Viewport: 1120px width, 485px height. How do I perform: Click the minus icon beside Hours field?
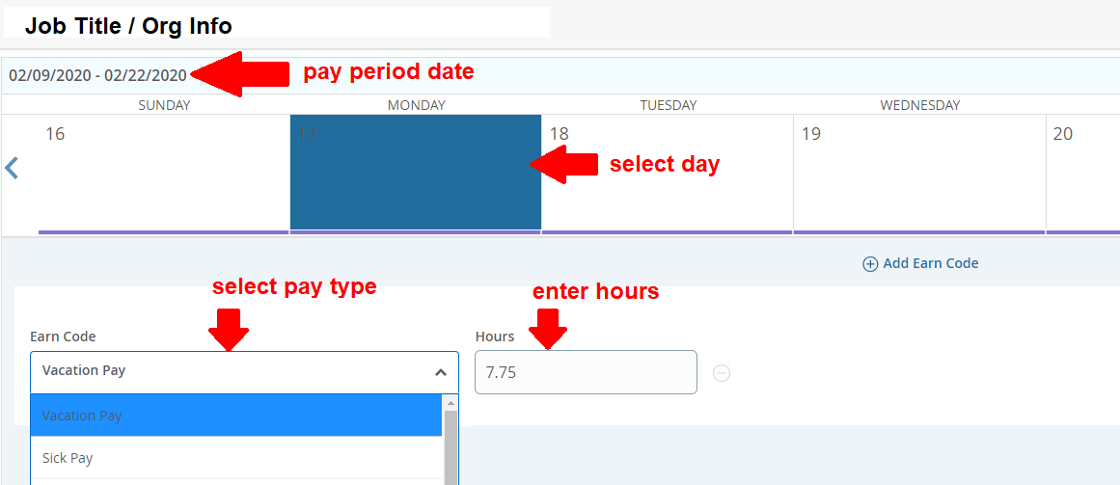(722, 373)
